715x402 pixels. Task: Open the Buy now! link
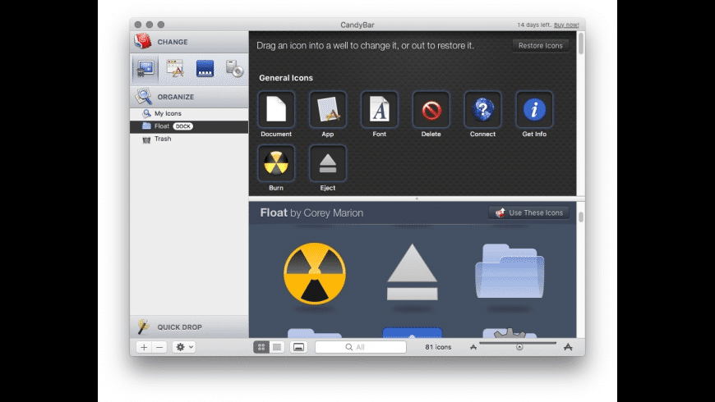[566, 25]
